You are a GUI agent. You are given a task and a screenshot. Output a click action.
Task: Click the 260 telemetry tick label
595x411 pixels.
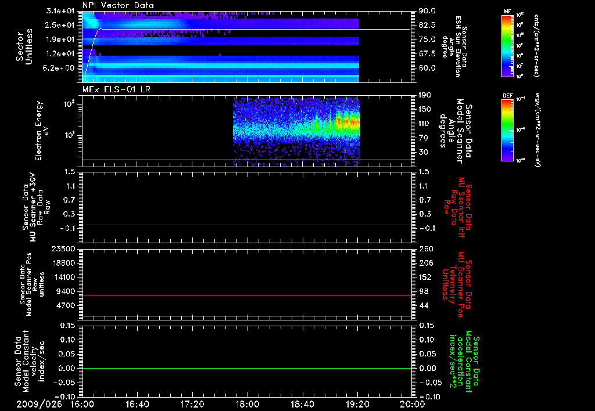tap(426, 248)
